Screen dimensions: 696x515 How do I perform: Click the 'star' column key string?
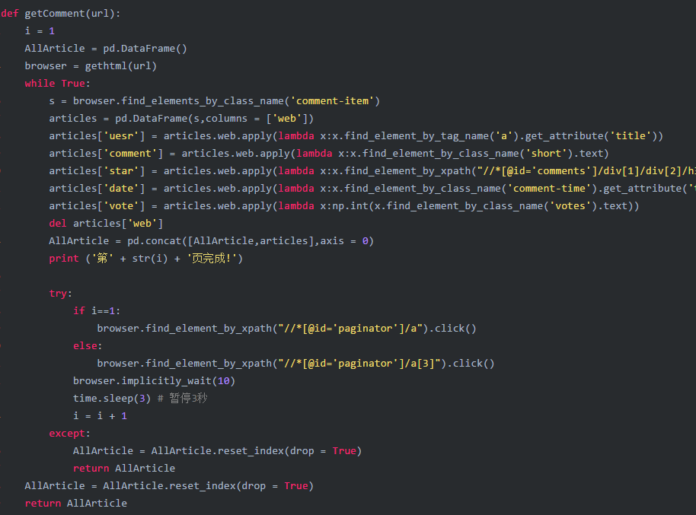tap(121, 171)
